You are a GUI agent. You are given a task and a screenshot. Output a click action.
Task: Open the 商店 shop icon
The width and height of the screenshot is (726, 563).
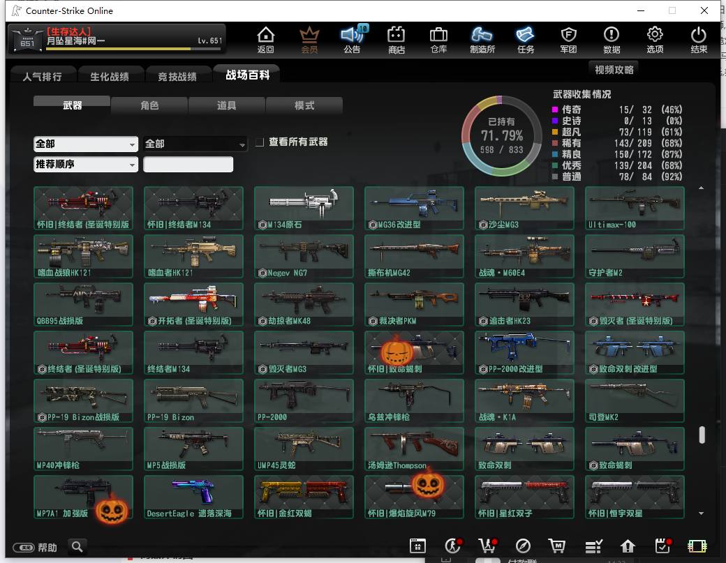tap(397, 40)
